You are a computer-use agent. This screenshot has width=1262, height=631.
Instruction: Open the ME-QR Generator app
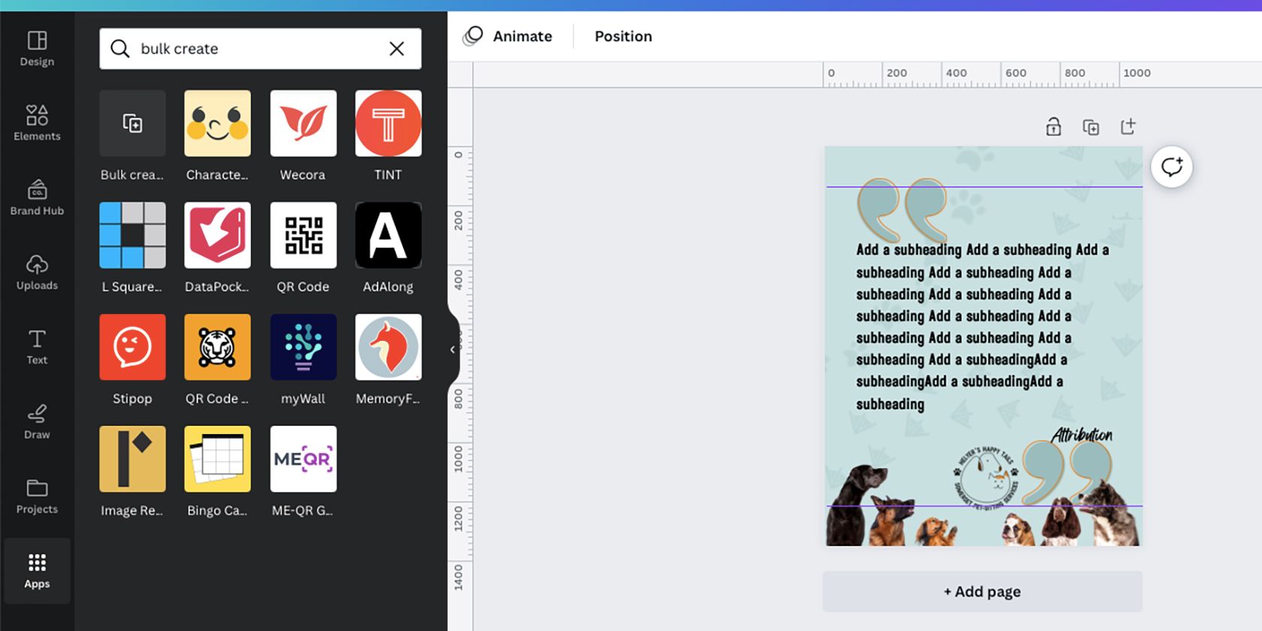click(303, 460)
